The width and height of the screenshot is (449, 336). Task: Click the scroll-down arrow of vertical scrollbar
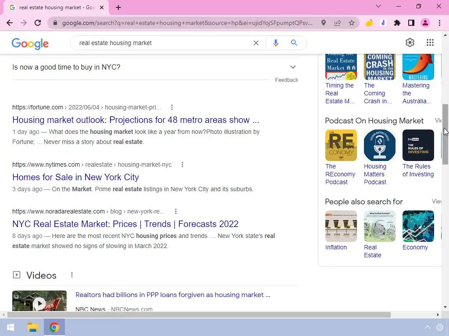445,307
